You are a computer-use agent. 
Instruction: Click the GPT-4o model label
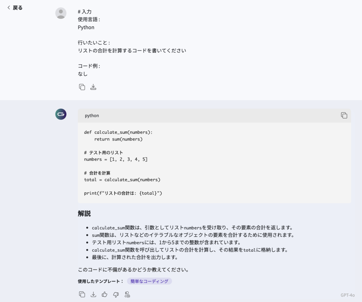tap(348, 295)
